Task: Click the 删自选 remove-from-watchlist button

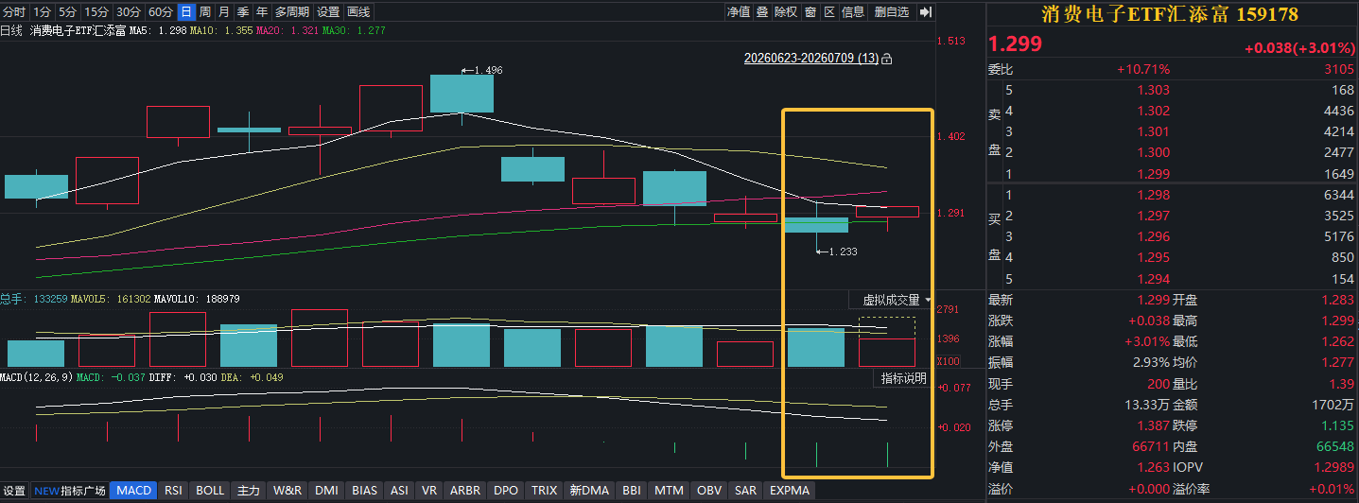Action: pyautogui.click(x=892, y=12)
